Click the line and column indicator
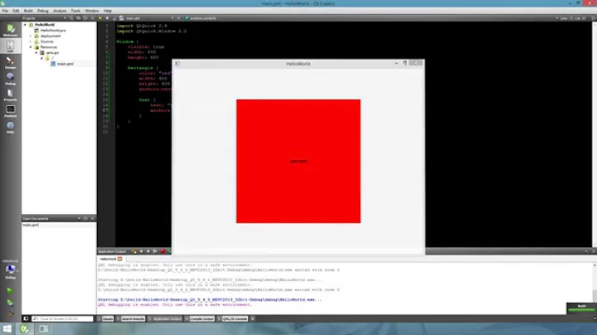The width and height of the screenshot is (597, 335). pos(573,18)
